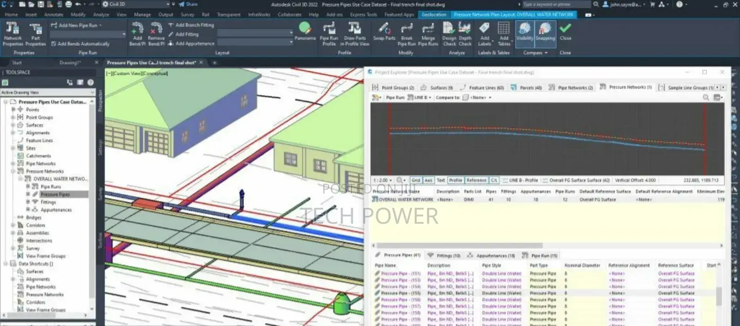Run the Depth Check tool
This screenshot has height=326, width=740.
tap(465, 34)
